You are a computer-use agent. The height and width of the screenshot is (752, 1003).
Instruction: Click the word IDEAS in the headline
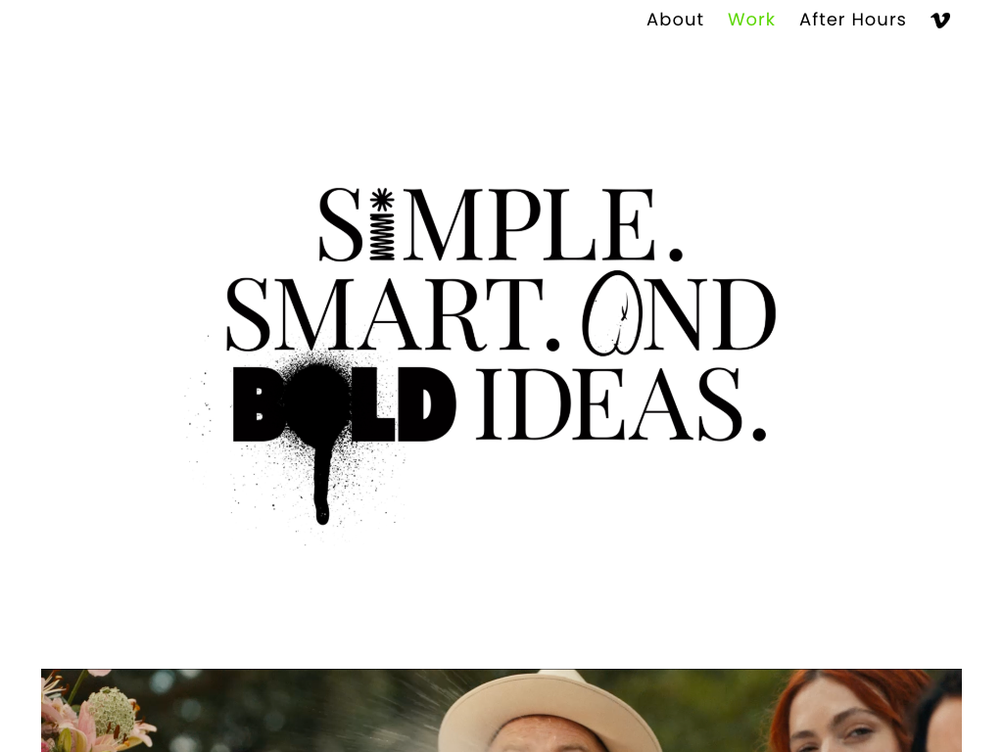609,404
